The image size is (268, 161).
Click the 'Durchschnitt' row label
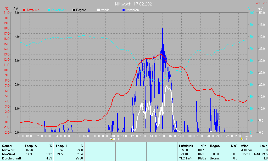(12, 158)
